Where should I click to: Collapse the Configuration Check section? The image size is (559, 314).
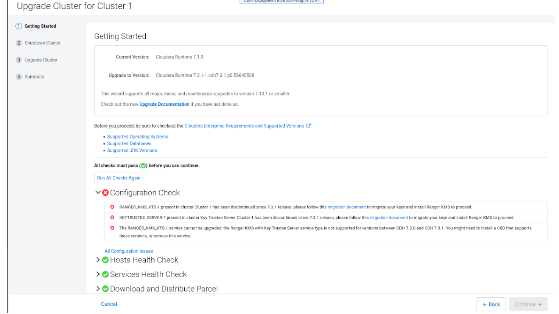(98, 193)
